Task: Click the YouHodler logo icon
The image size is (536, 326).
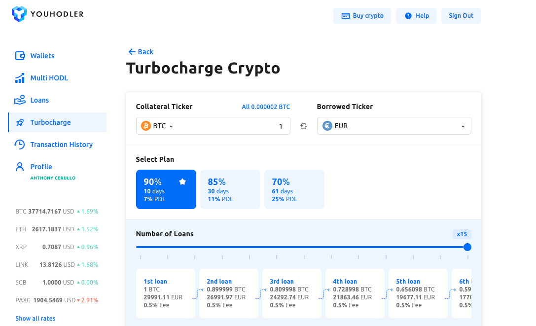Action: 19,14
